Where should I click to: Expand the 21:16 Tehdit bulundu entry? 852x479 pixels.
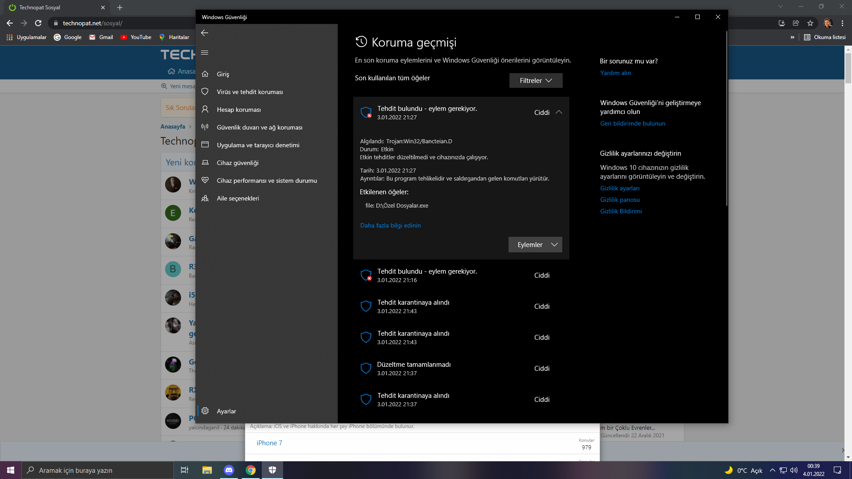tap(461, 275)
